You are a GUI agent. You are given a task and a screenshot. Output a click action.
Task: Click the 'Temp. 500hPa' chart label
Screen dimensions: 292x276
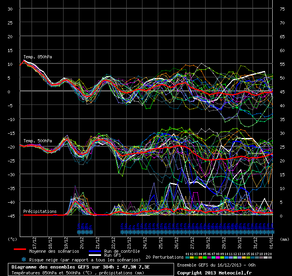37,141
